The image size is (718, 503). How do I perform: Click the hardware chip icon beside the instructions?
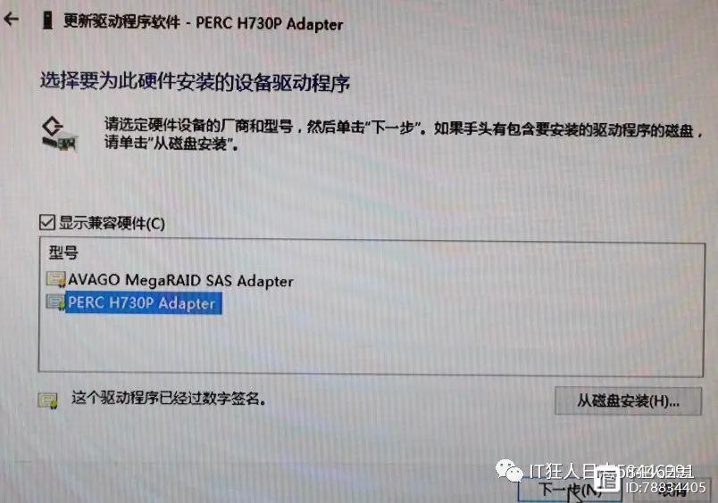pyautogui.click(x=60, y=134)
